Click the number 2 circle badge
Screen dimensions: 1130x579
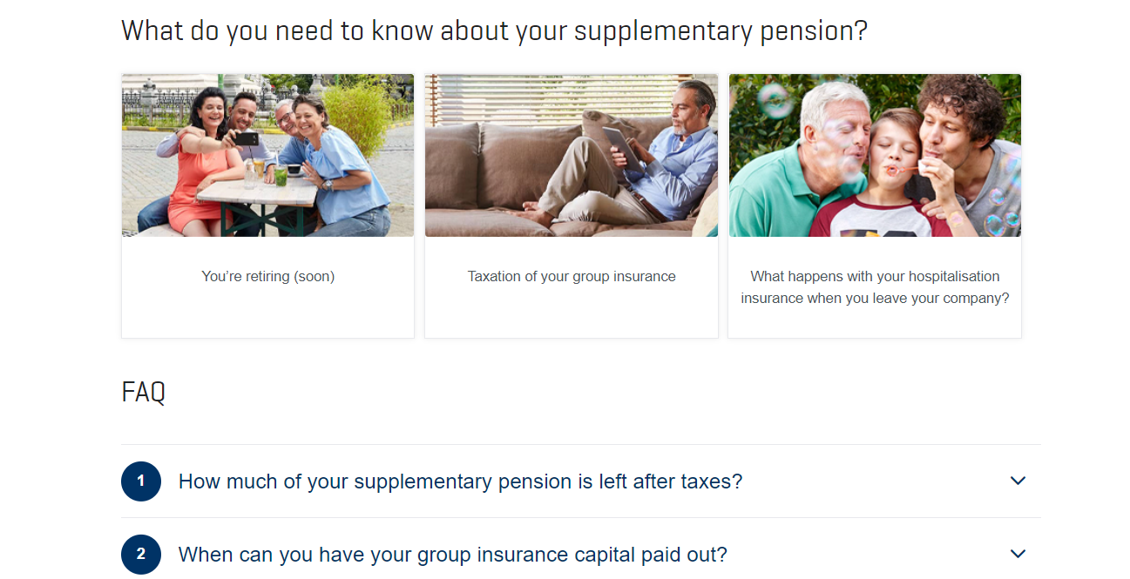(x=141, y=554)
